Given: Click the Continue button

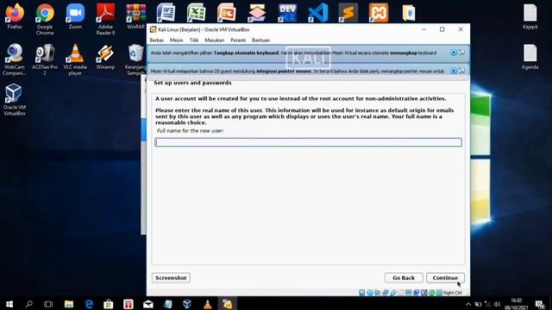Looking at the screenshot, I should (445, 277).
